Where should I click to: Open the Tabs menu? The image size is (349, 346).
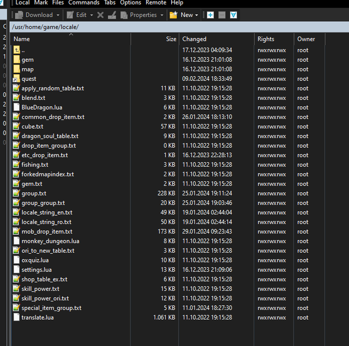coord(110,3)
